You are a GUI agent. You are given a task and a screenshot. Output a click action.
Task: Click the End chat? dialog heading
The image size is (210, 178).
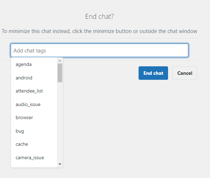99,17
